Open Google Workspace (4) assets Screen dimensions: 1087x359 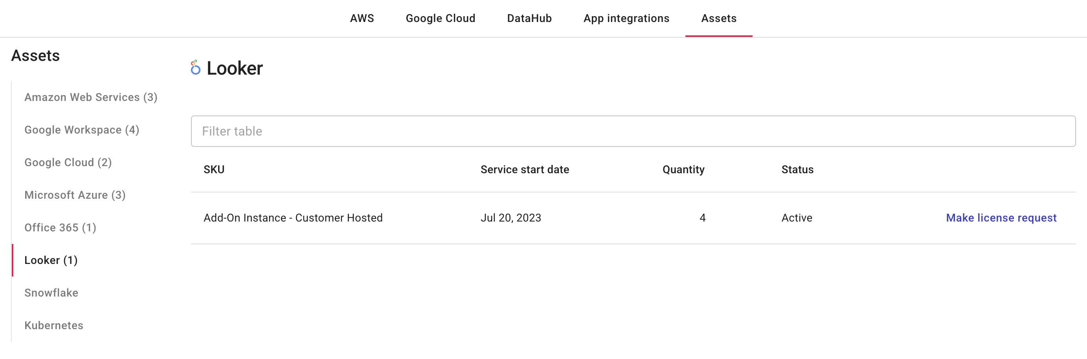pos(81,130)
